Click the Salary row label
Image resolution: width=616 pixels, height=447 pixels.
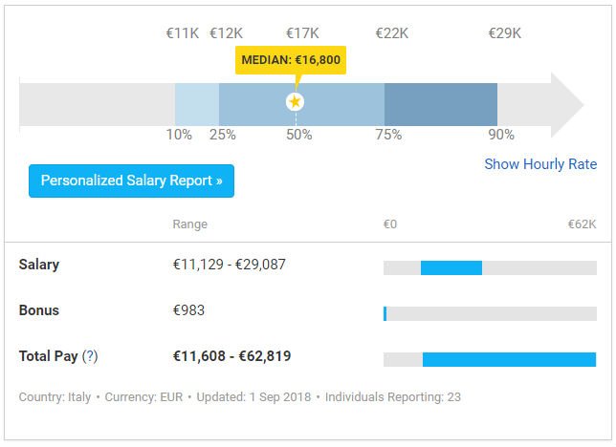coord(39,265)
